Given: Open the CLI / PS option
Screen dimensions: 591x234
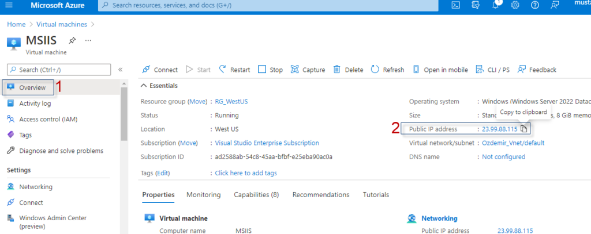Looking at the screenshot, I should (x=493, y=70).
